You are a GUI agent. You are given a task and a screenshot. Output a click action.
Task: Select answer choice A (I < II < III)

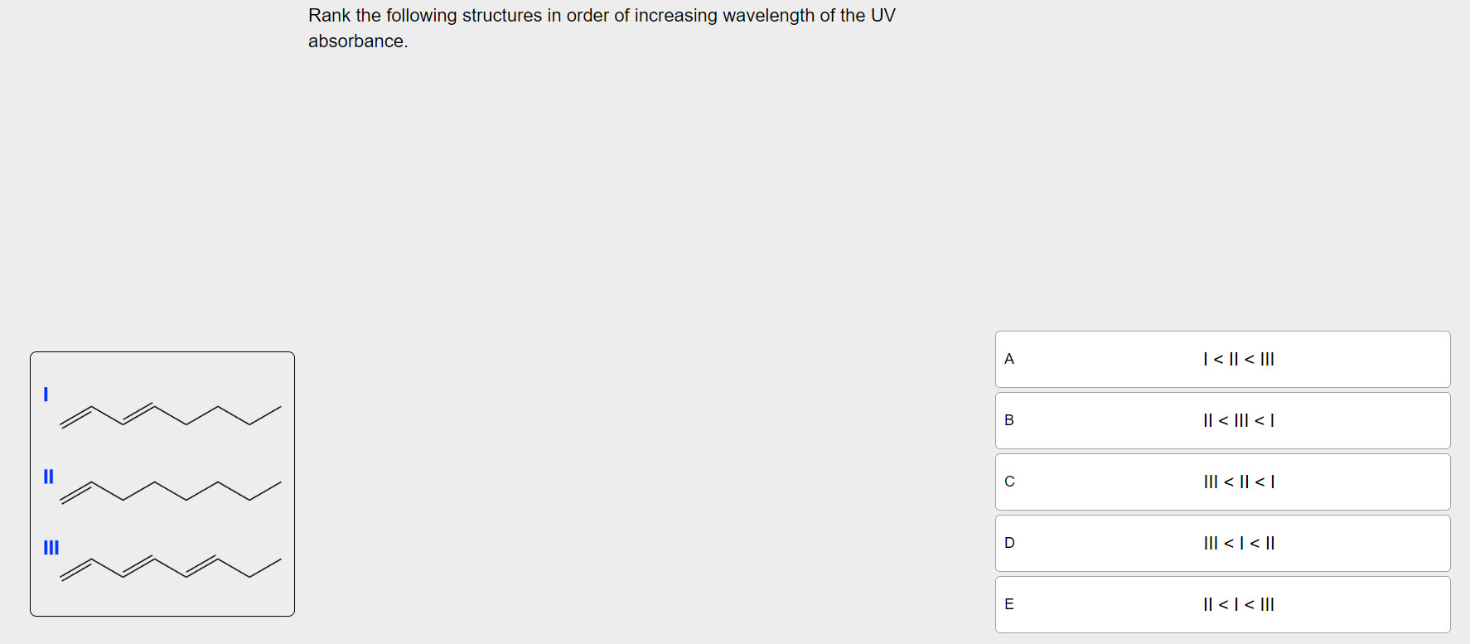pyautogui.click(x=1222, y=359)
